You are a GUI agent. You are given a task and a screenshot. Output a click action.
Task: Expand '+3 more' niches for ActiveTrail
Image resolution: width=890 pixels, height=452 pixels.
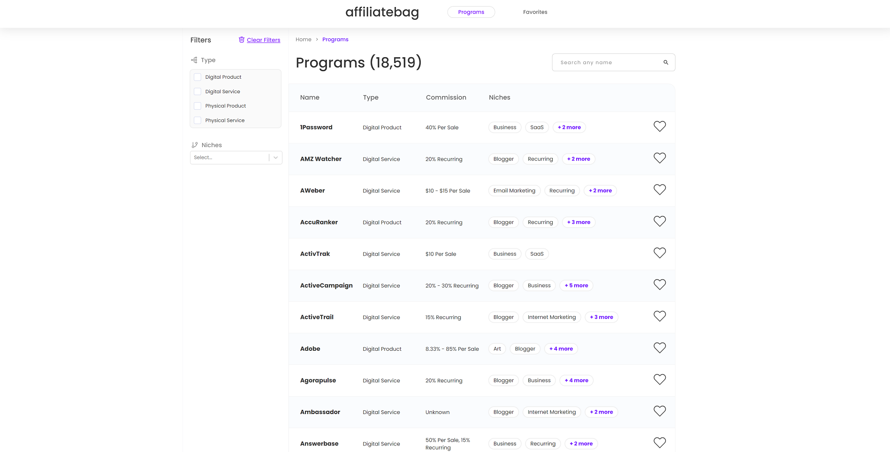click(x=601, y=317)
